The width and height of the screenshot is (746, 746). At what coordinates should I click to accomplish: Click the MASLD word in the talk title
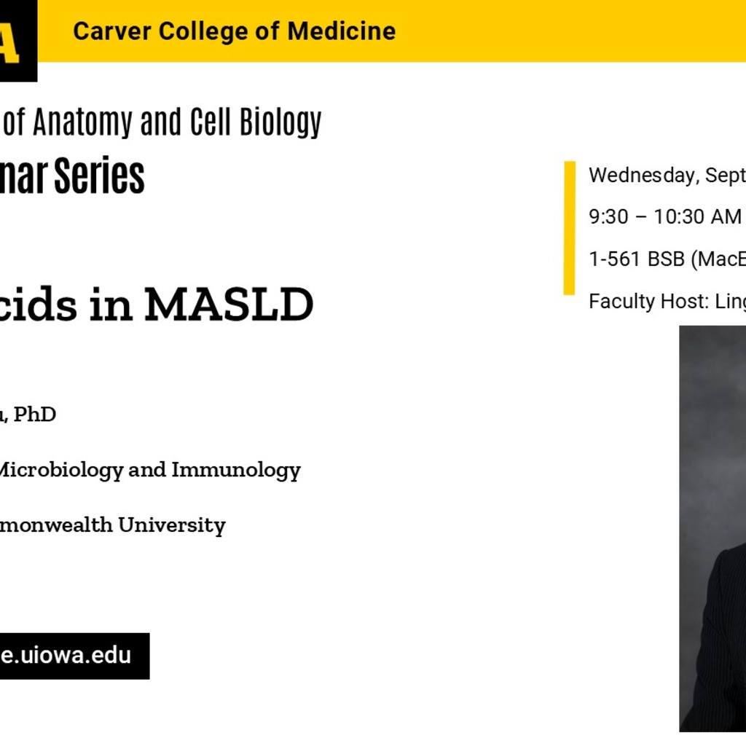[229, 304]
